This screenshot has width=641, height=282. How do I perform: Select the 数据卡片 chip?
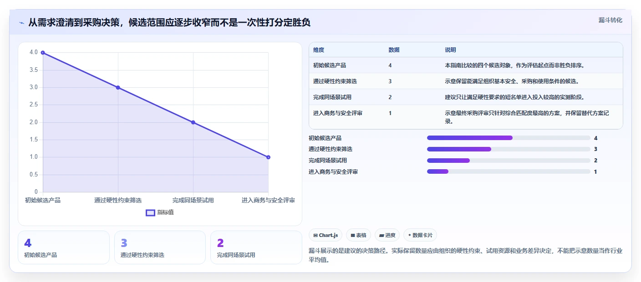(x=420, y=235)
